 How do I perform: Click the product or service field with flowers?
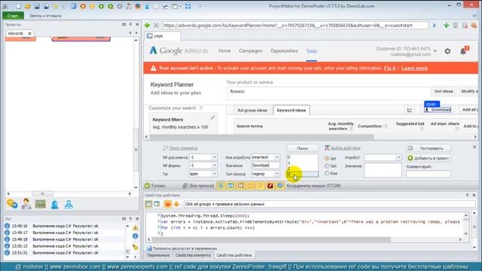[328, 93]
